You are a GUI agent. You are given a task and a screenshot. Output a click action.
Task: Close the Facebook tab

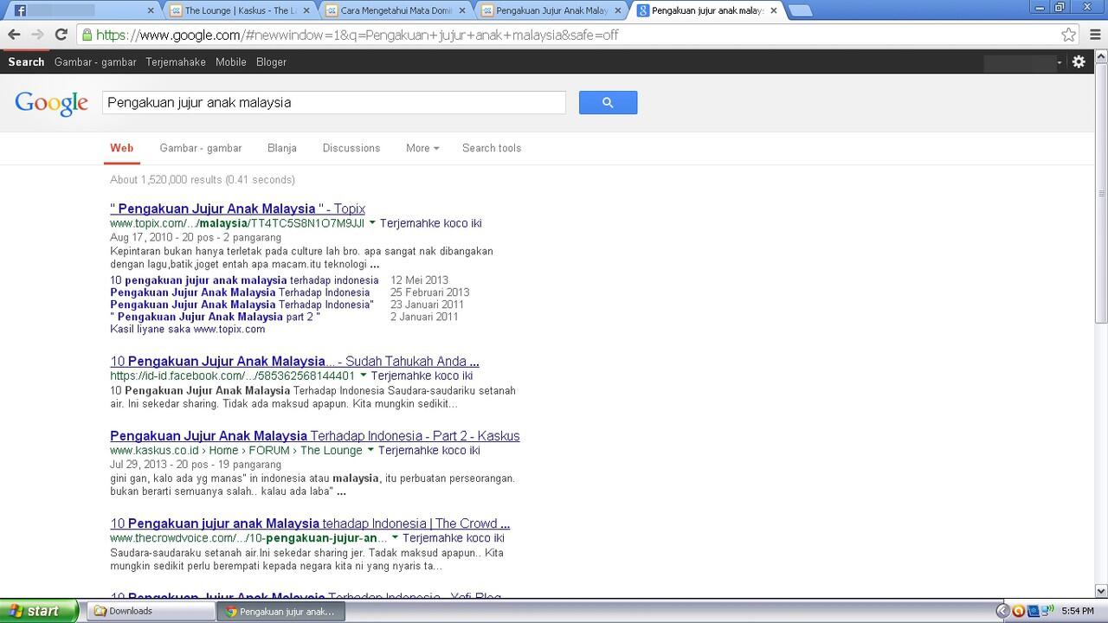(151, 10)
